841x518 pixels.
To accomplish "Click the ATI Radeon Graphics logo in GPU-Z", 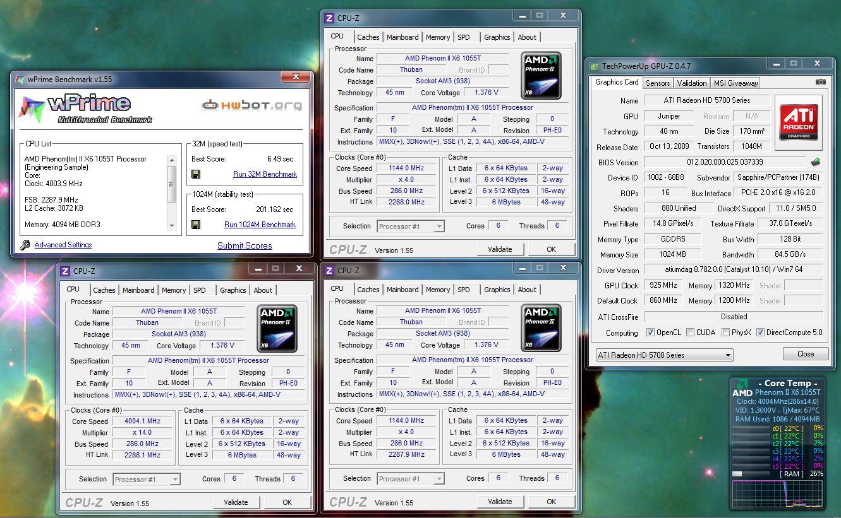I will [799, 122].
